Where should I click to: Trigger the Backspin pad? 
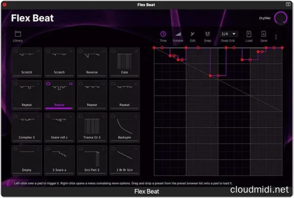click(x=124, y=128)
